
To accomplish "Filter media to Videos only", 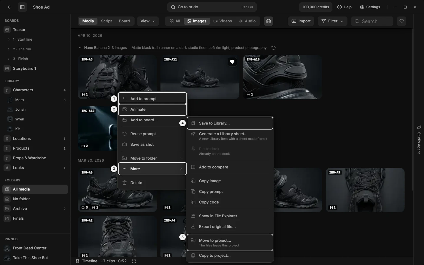I will 223,21.
